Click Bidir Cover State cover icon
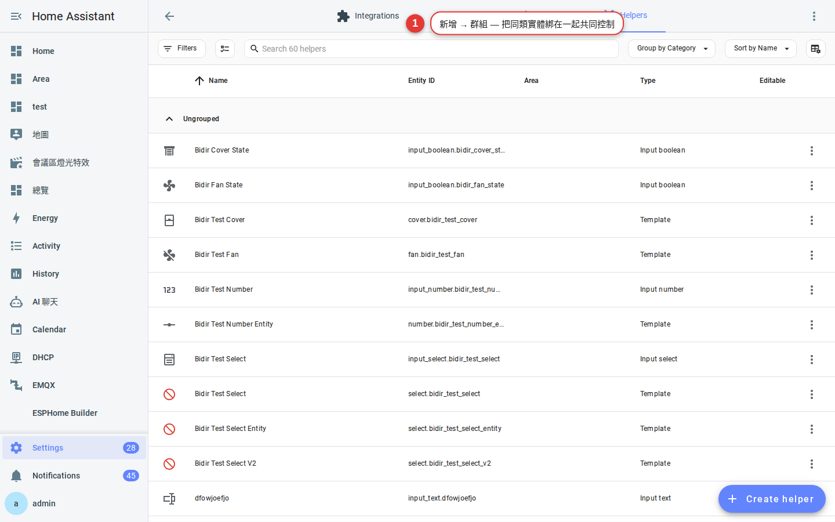The width and height of the screenshot is (835, 522). (169, 151)
